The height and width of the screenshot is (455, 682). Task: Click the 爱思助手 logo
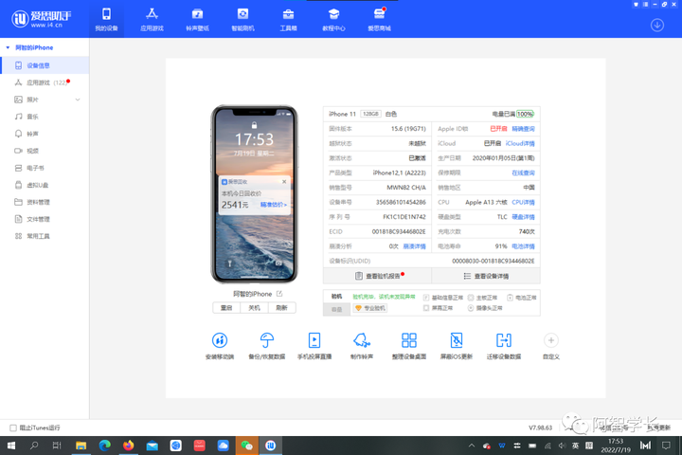coord(42,19)
